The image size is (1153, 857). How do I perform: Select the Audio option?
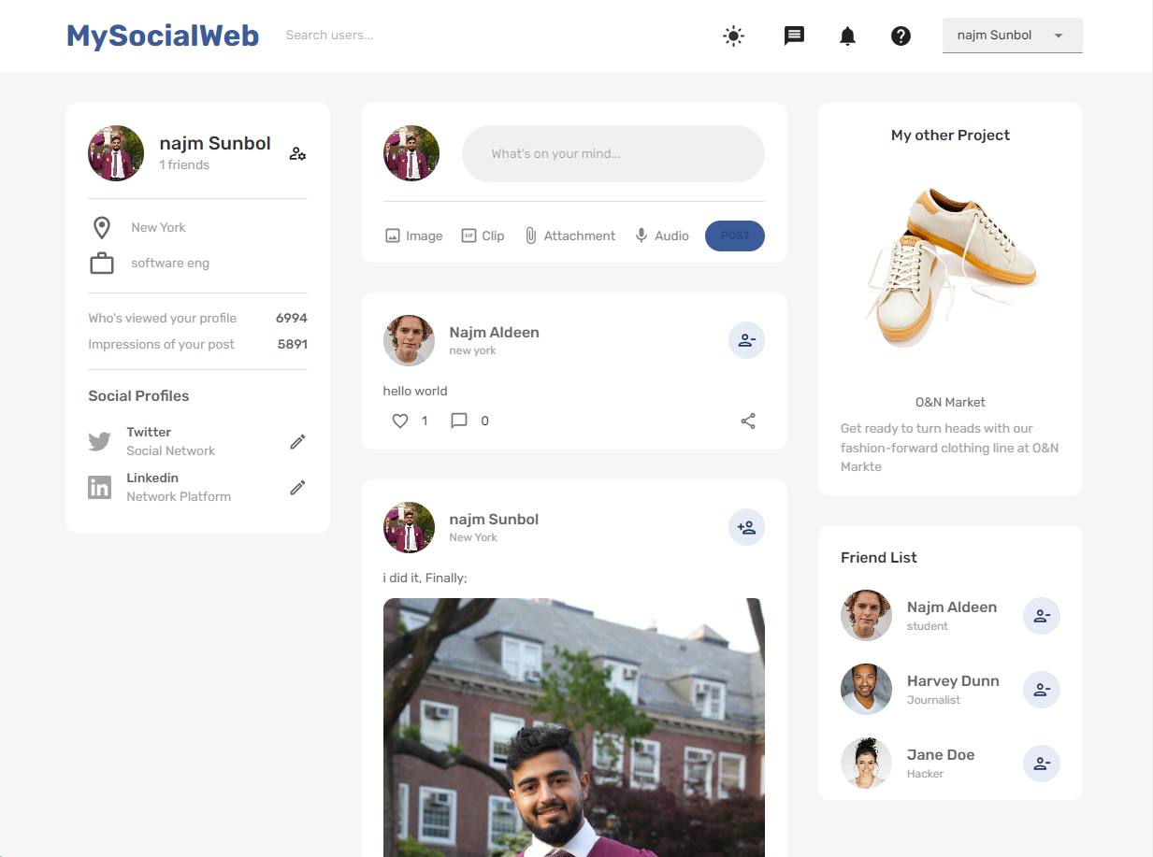pyautogui.click(x=661, y=236)
